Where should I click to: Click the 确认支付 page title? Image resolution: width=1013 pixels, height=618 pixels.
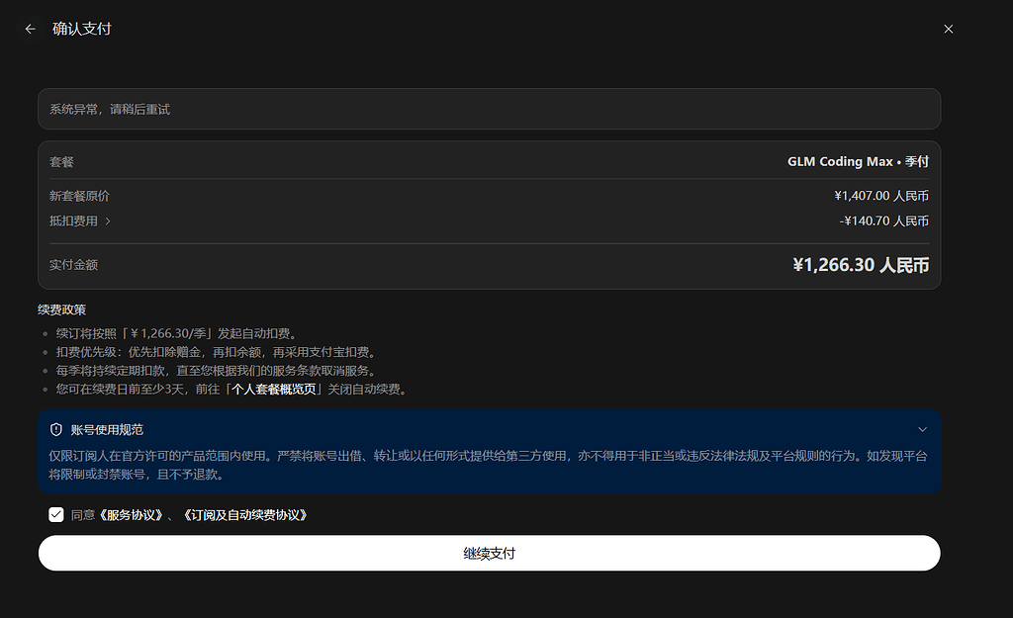tap(82, 29)
